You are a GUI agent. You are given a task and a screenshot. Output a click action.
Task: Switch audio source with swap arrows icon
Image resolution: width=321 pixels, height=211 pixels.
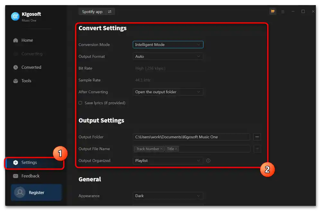(x=110, y=12)
